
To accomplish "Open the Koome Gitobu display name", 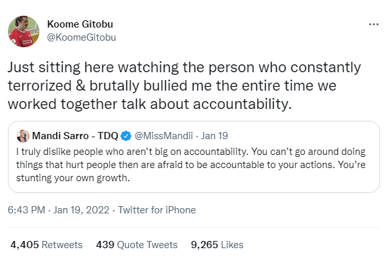I will coord(80,24).
